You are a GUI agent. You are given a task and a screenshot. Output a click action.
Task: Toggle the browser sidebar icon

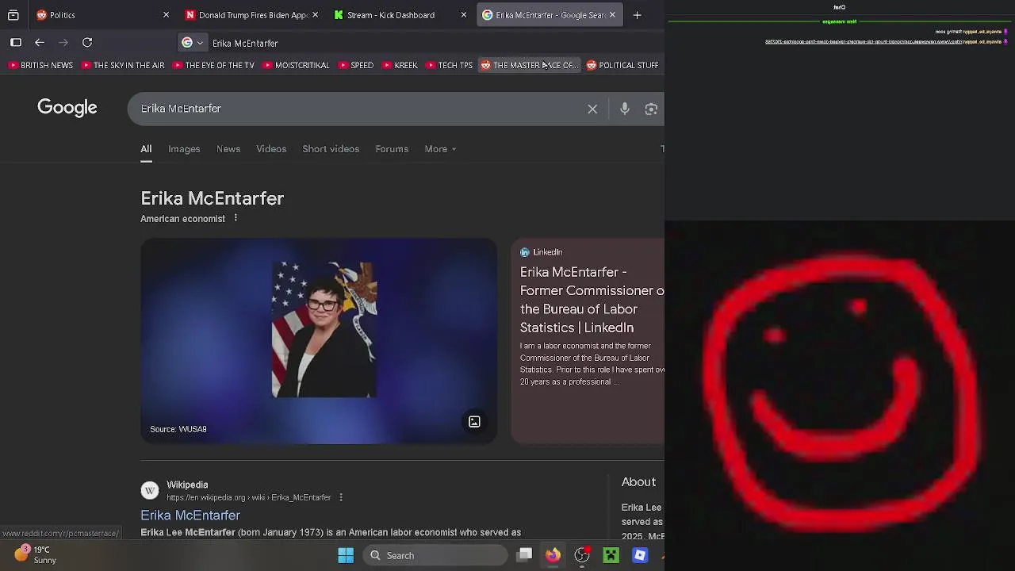[16, 42]
